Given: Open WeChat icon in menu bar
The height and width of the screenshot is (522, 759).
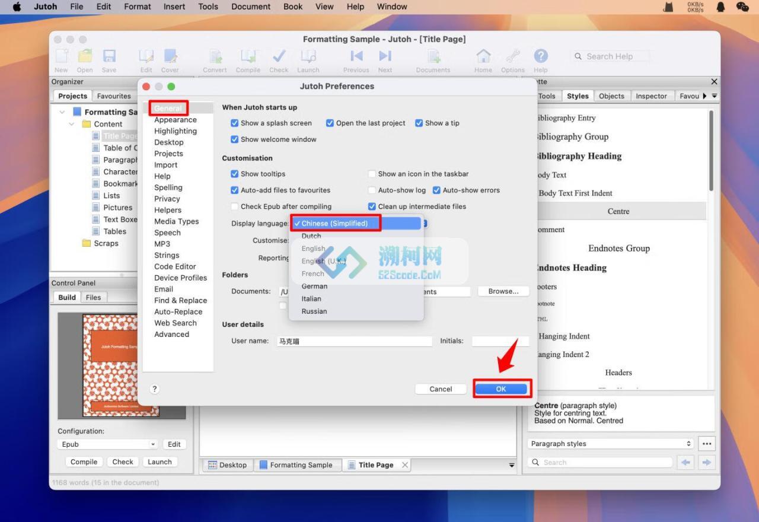Looking at the screenshot, I should point(742,7).
